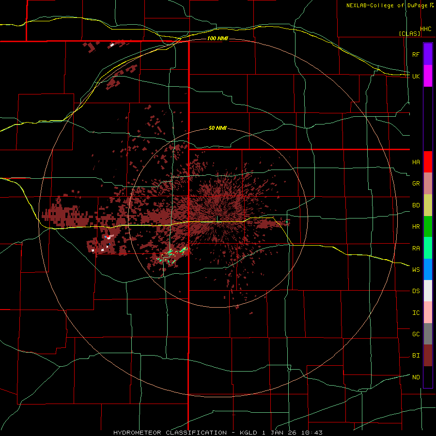Click the 100 NMI range ring label
The image size is (436, 436).
pyautogui.click(x=218, y=38)
